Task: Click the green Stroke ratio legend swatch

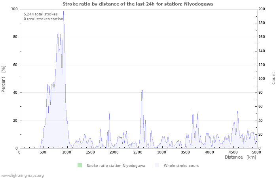Action: [80, 165]
